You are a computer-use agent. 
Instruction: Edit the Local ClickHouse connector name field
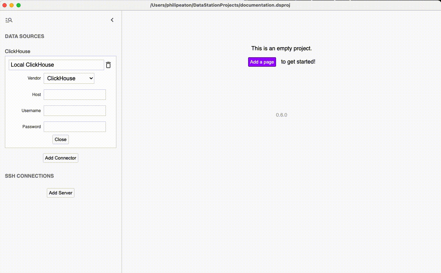click(x=56, y=65)
